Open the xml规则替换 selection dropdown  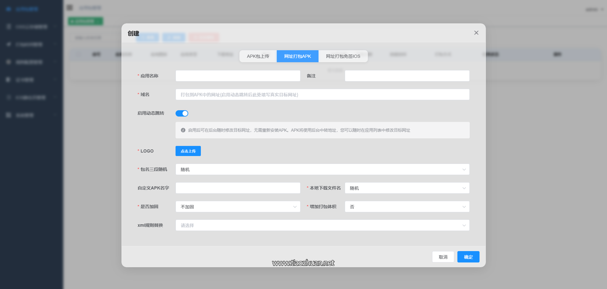322,225
